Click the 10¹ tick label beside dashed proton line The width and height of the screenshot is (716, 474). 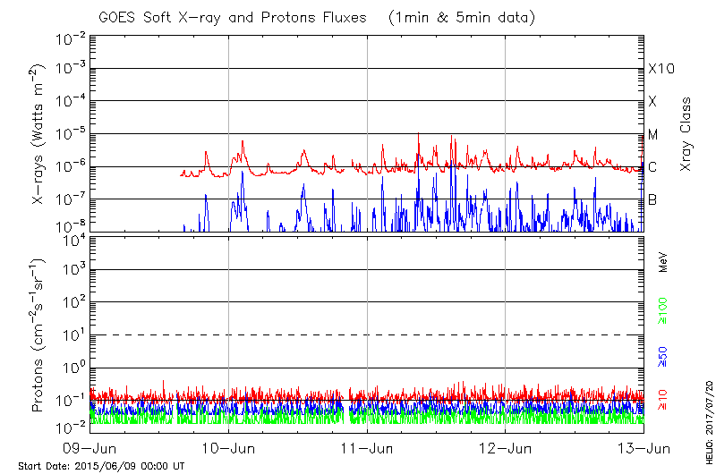tap(73, 334)
